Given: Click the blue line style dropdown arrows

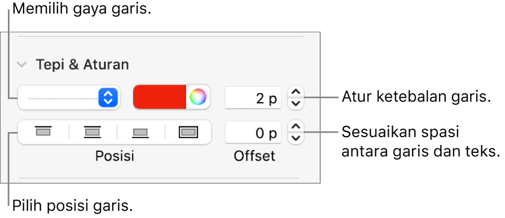Looking at the screenshot, I should [108, 98].
